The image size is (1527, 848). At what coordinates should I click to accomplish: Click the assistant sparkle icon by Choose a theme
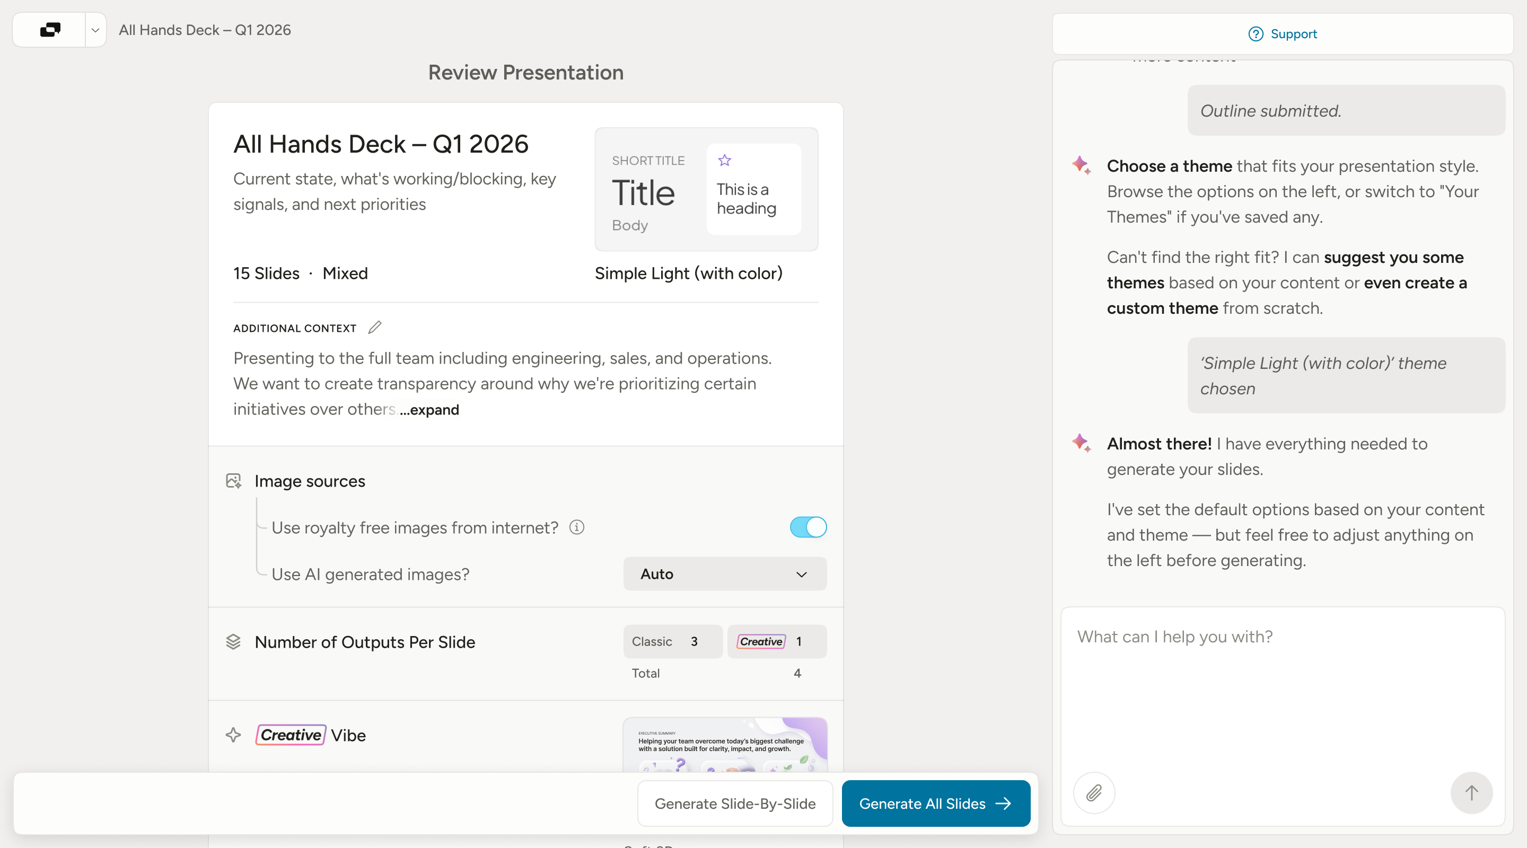click(x=1081, y=165)
